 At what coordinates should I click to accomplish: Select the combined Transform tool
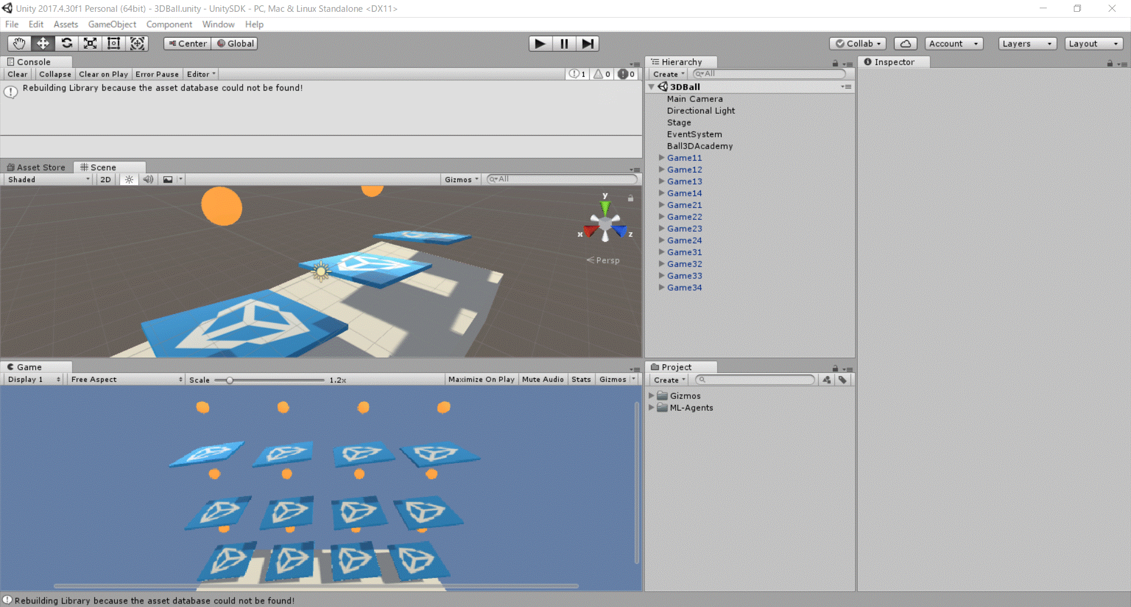coord(137,44)
